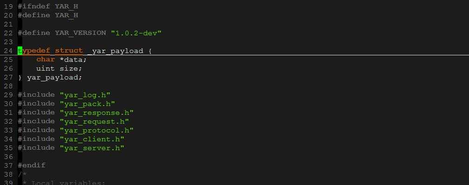
Task: Click the green cursor on typedef
Action: tap(20, 51)
